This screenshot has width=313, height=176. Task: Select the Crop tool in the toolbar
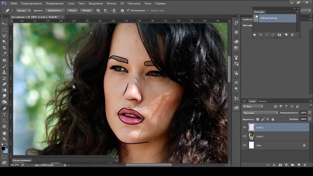point(4,47)
